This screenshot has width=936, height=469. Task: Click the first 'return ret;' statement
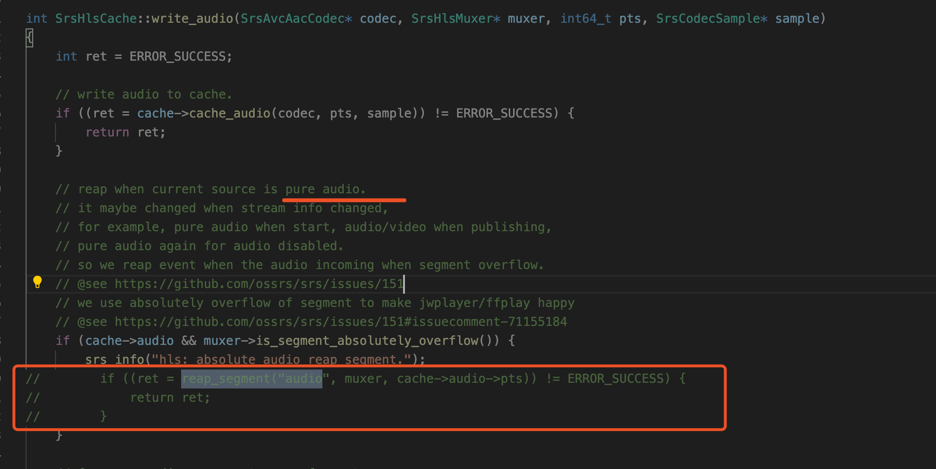(125, 132)
